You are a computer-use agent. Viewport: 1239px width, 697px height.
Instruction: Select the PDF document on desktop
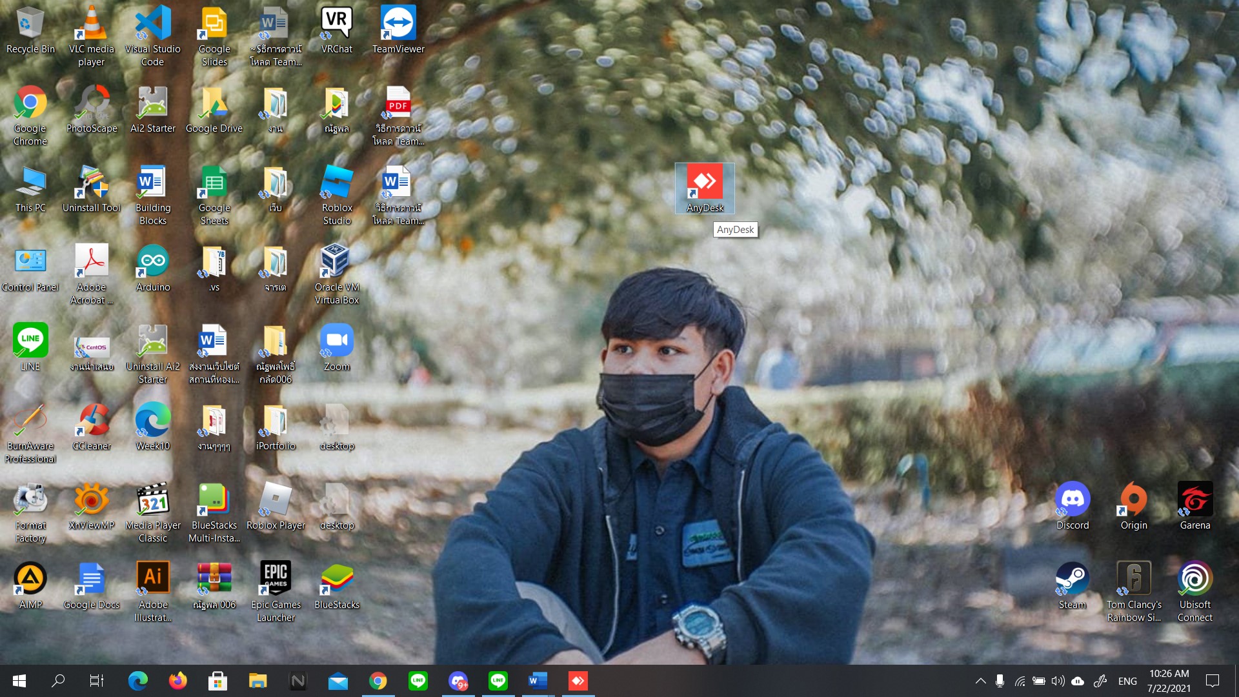point(398,116)
